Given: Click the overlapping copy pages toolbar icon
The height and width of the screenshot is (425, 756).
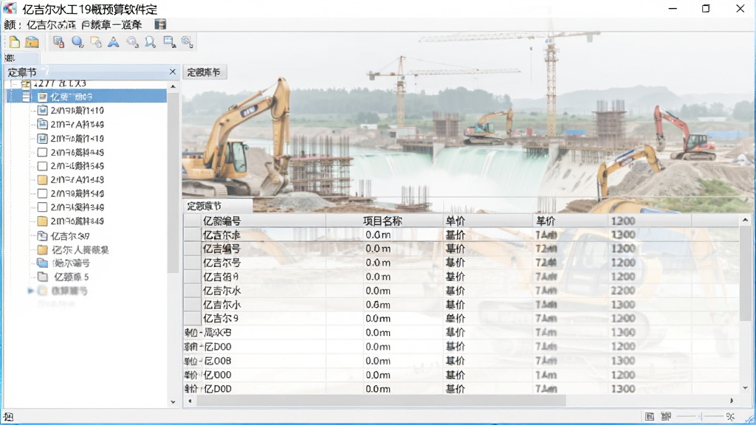Looking at the screenshot, I should (95, 42).
